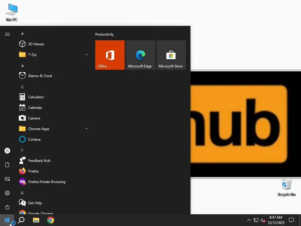
Task: Open Settings gear in the Start sidebar
Action: click(x=7, y=193)
